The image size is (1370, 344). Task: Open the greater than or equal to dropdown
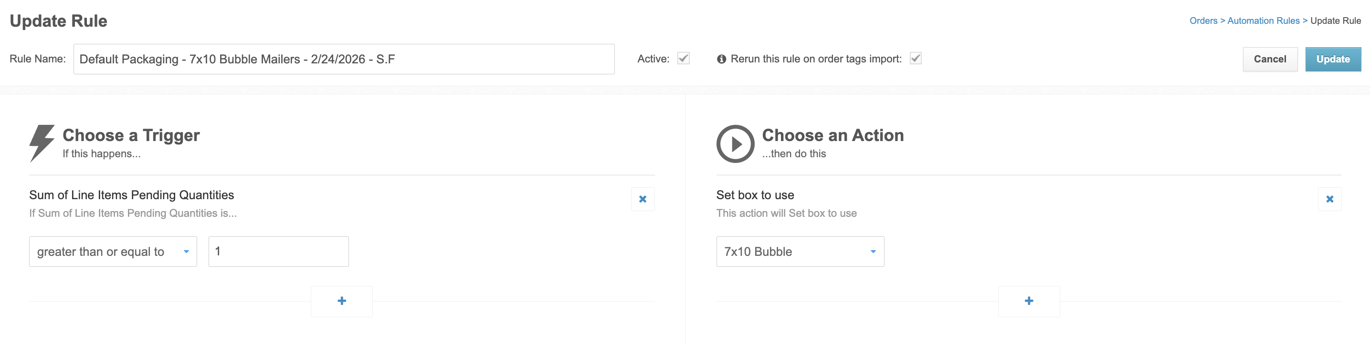pyautogui.click(x=113, y=252)
